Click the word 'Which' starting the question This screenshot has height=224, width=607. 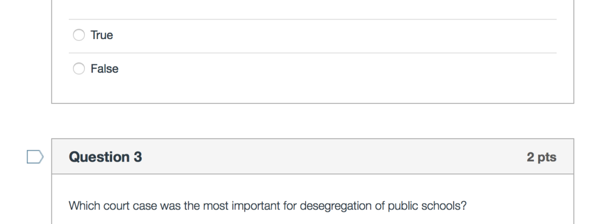pos(82,206)
